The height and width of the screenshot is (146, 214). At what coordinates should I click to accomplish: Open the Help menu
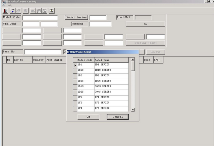10,6
